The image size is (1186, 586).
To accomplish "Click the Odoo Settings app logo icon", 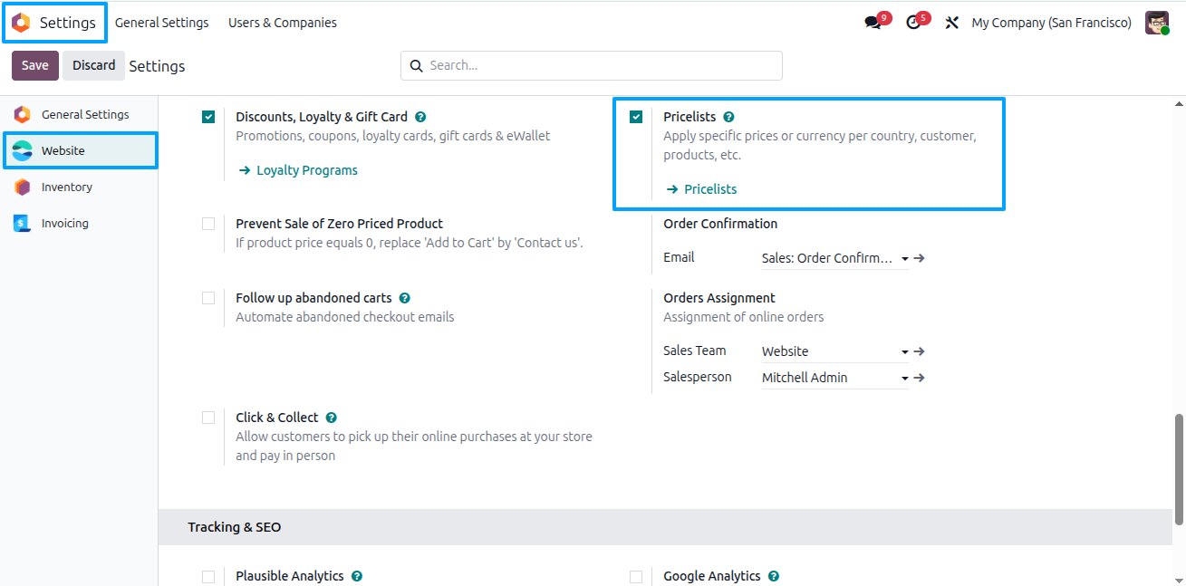I will pyautogui.click(x=21, y=23).
